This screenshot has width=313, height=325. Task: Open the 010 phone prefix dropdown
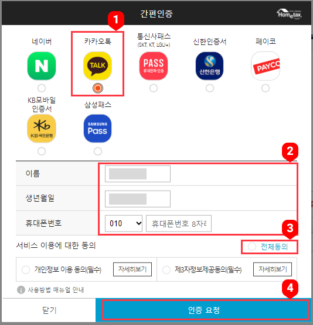pos(124,223)
